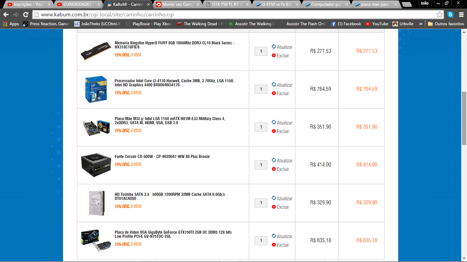Click red delete icon for Kingston HyperX memory
Image resolution: width=467 pixels, height=262 pixels.
(274, 55)
